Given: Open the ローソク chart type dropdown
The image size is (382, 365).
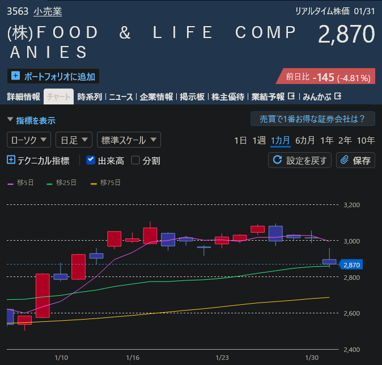Looking at the screenshot, I should click(29, 140).
